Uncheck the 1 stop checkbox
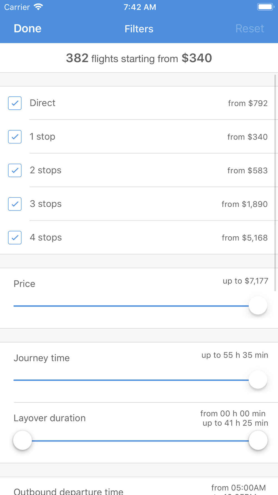This screenshot has width=278, height=495. click(x=15, y=137)
